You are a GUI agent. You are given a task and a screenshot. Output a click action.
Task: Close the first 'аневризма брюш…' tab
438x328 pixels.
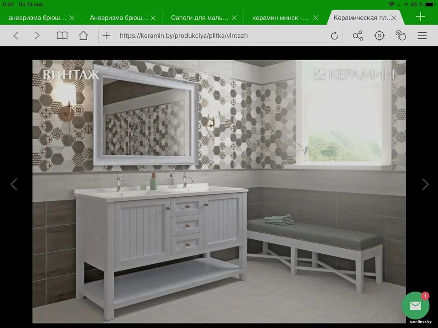coord(72,18)
